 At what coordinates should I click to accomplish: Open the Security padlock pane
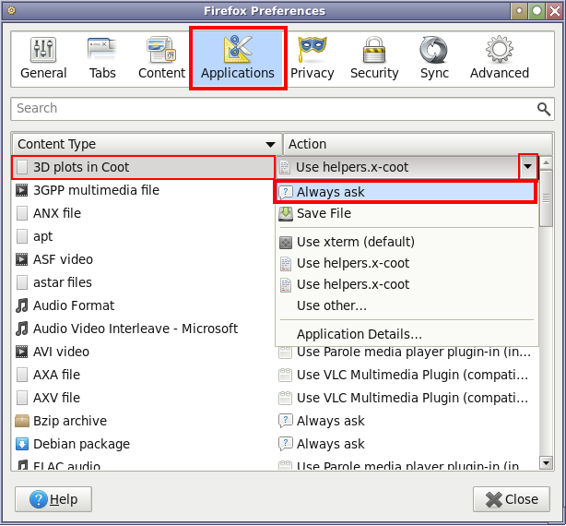(x=374, y=58)
